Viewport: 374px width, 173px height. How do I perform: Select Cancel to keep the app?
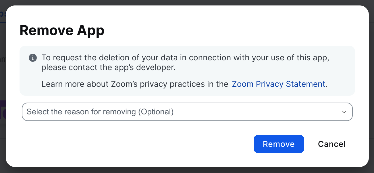[331, 144]
